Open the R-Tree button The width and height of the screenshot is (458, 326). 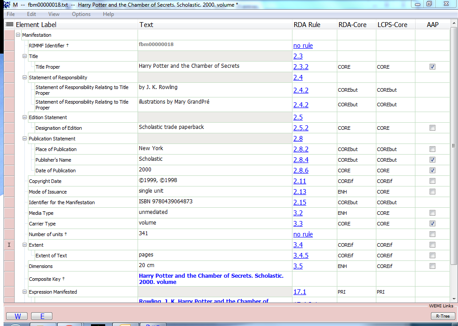(443, 316)
